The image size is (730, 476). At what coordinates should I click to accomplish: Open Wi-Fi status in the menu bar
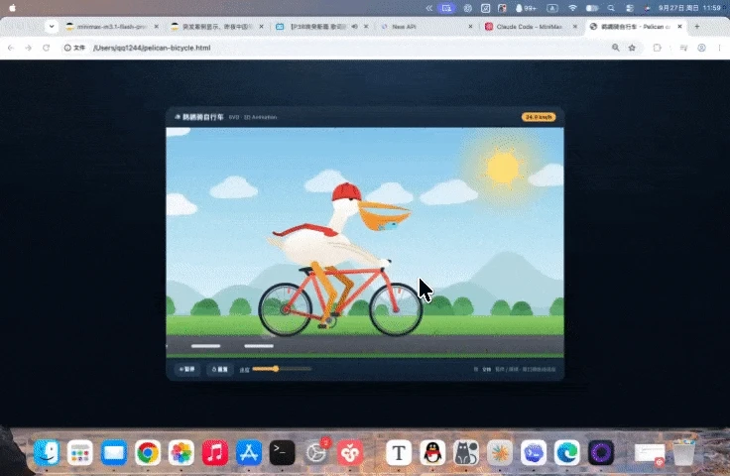(572, 8)
